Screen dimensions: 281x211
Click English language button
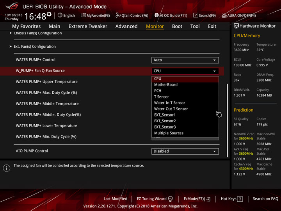66,15
